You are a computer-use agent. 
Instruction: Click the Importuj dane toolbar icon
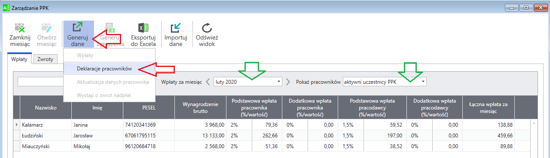coord(176,28)
